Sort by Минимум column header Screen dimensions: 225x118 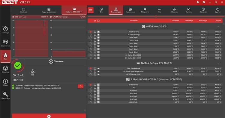click(x=189, y=21)
